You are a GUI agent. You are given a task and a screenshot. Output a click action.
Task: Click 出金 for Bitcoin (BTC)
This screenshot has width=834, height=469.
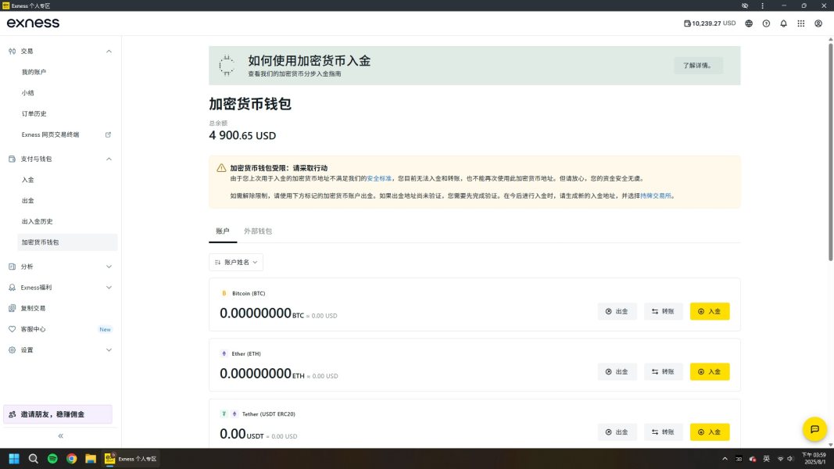click(x=617, y=311)
